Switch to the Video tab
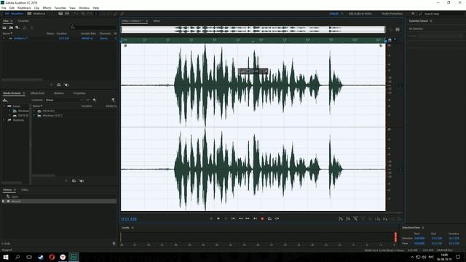 pyautogui.click(x=25, y=190)
